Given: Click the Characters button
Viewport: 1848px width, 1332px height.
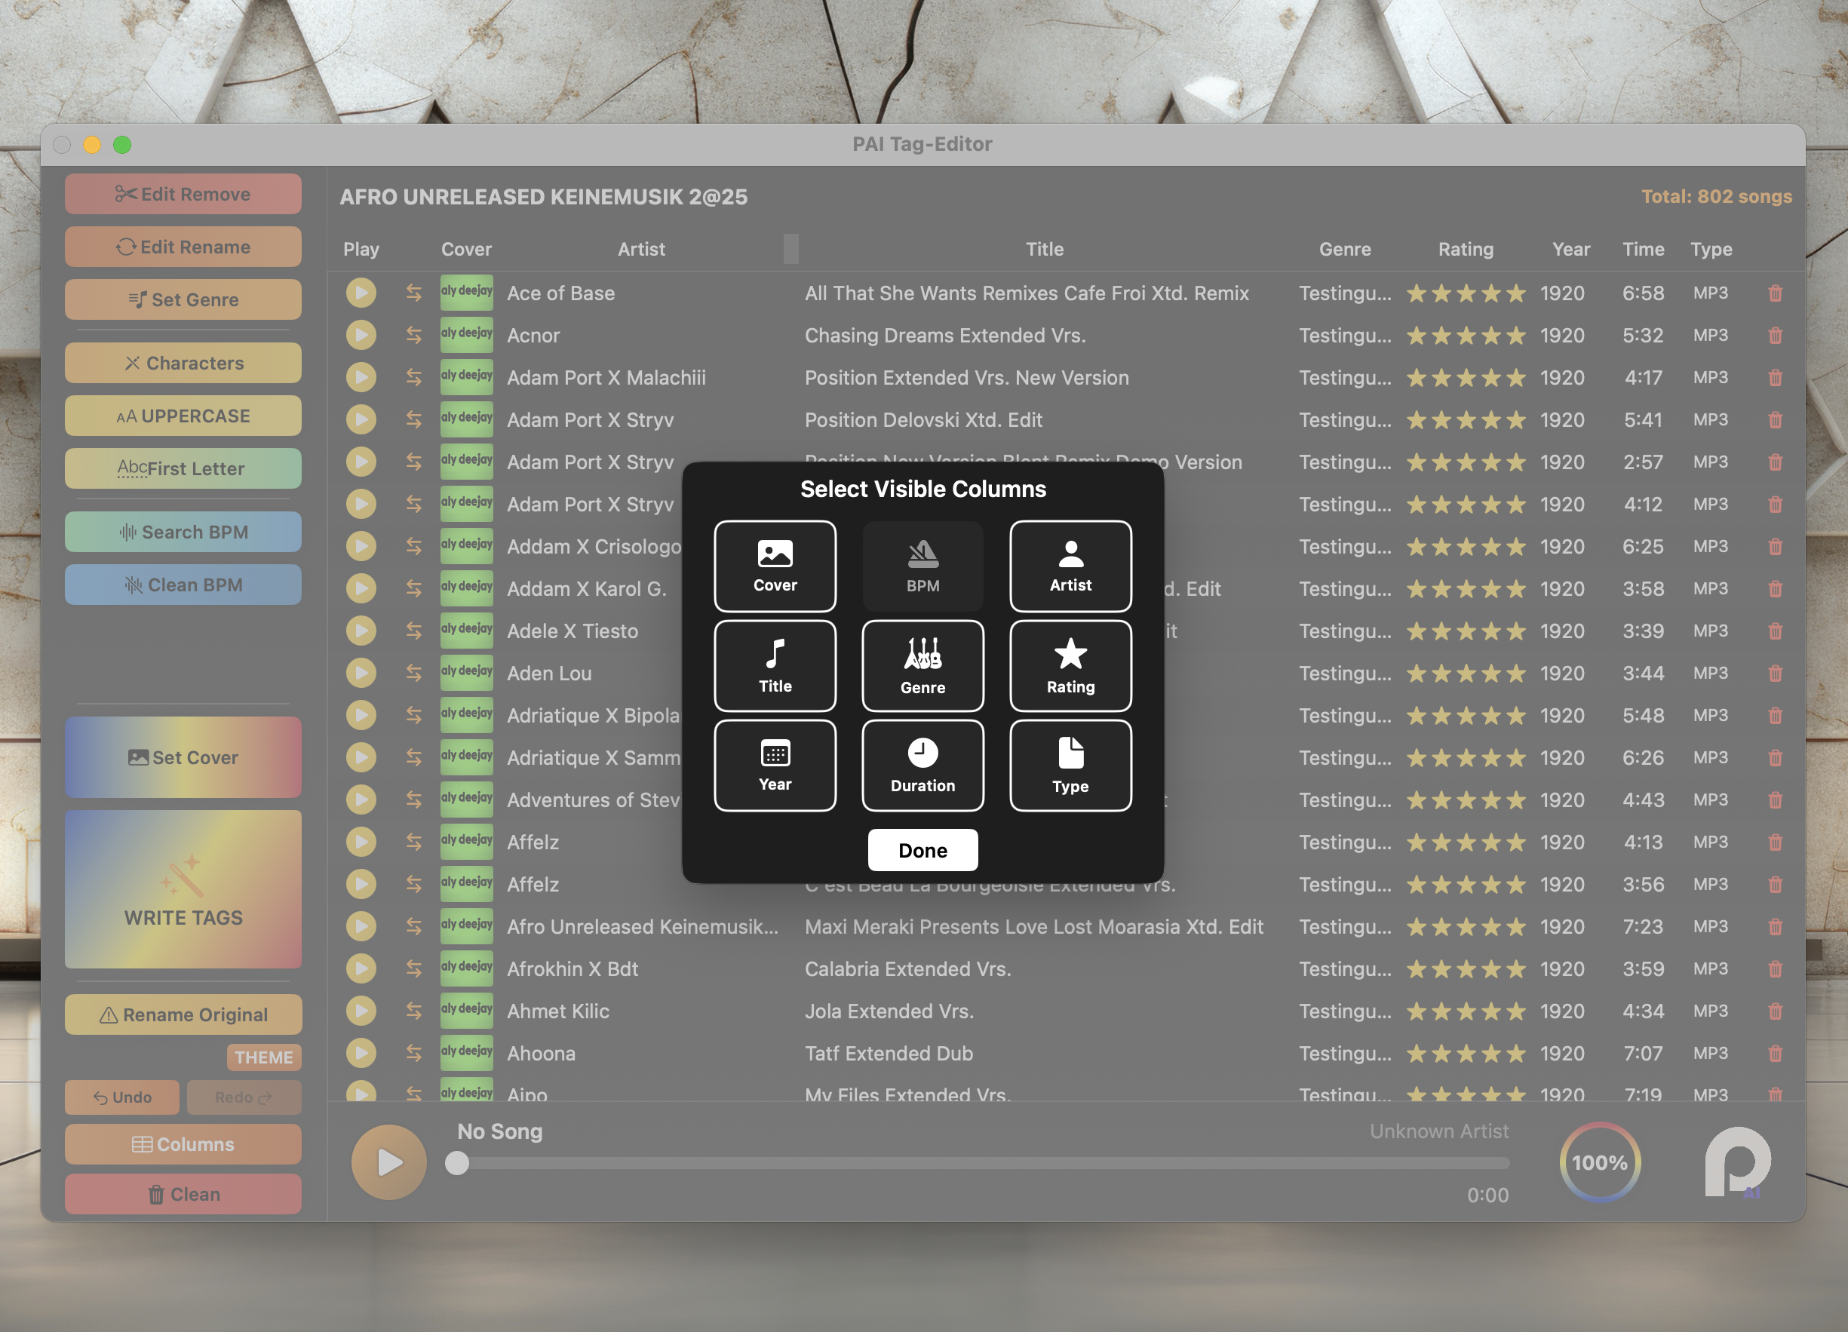Looking at the screenshot, I should click(183, 364).
